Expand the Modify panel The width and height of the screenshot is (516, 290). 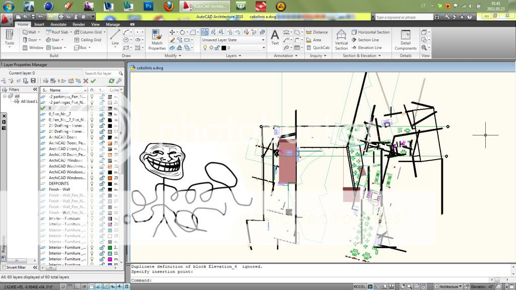(x=173, y=55)
